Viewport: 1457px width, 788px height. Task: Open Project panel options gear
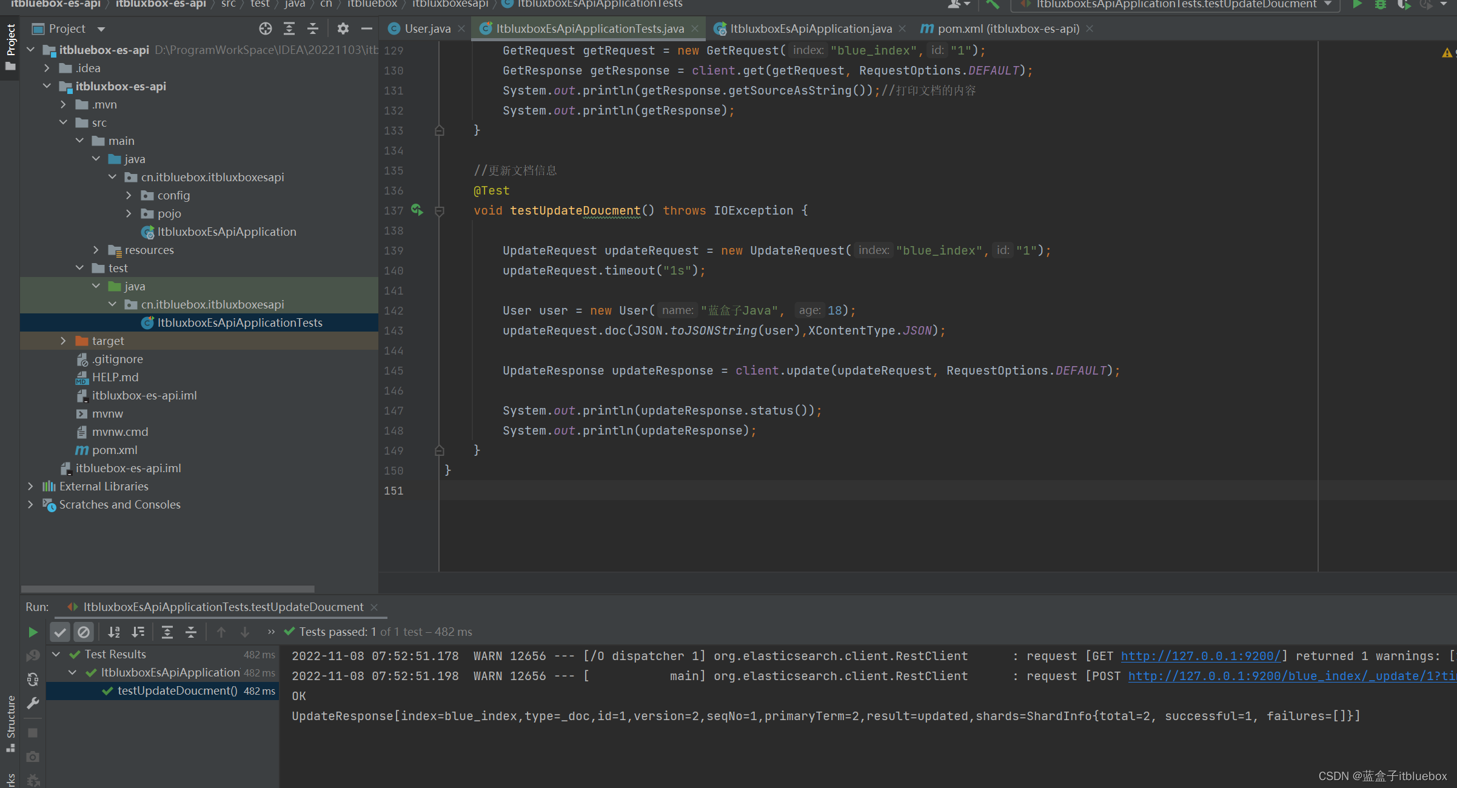click(343, 28)
